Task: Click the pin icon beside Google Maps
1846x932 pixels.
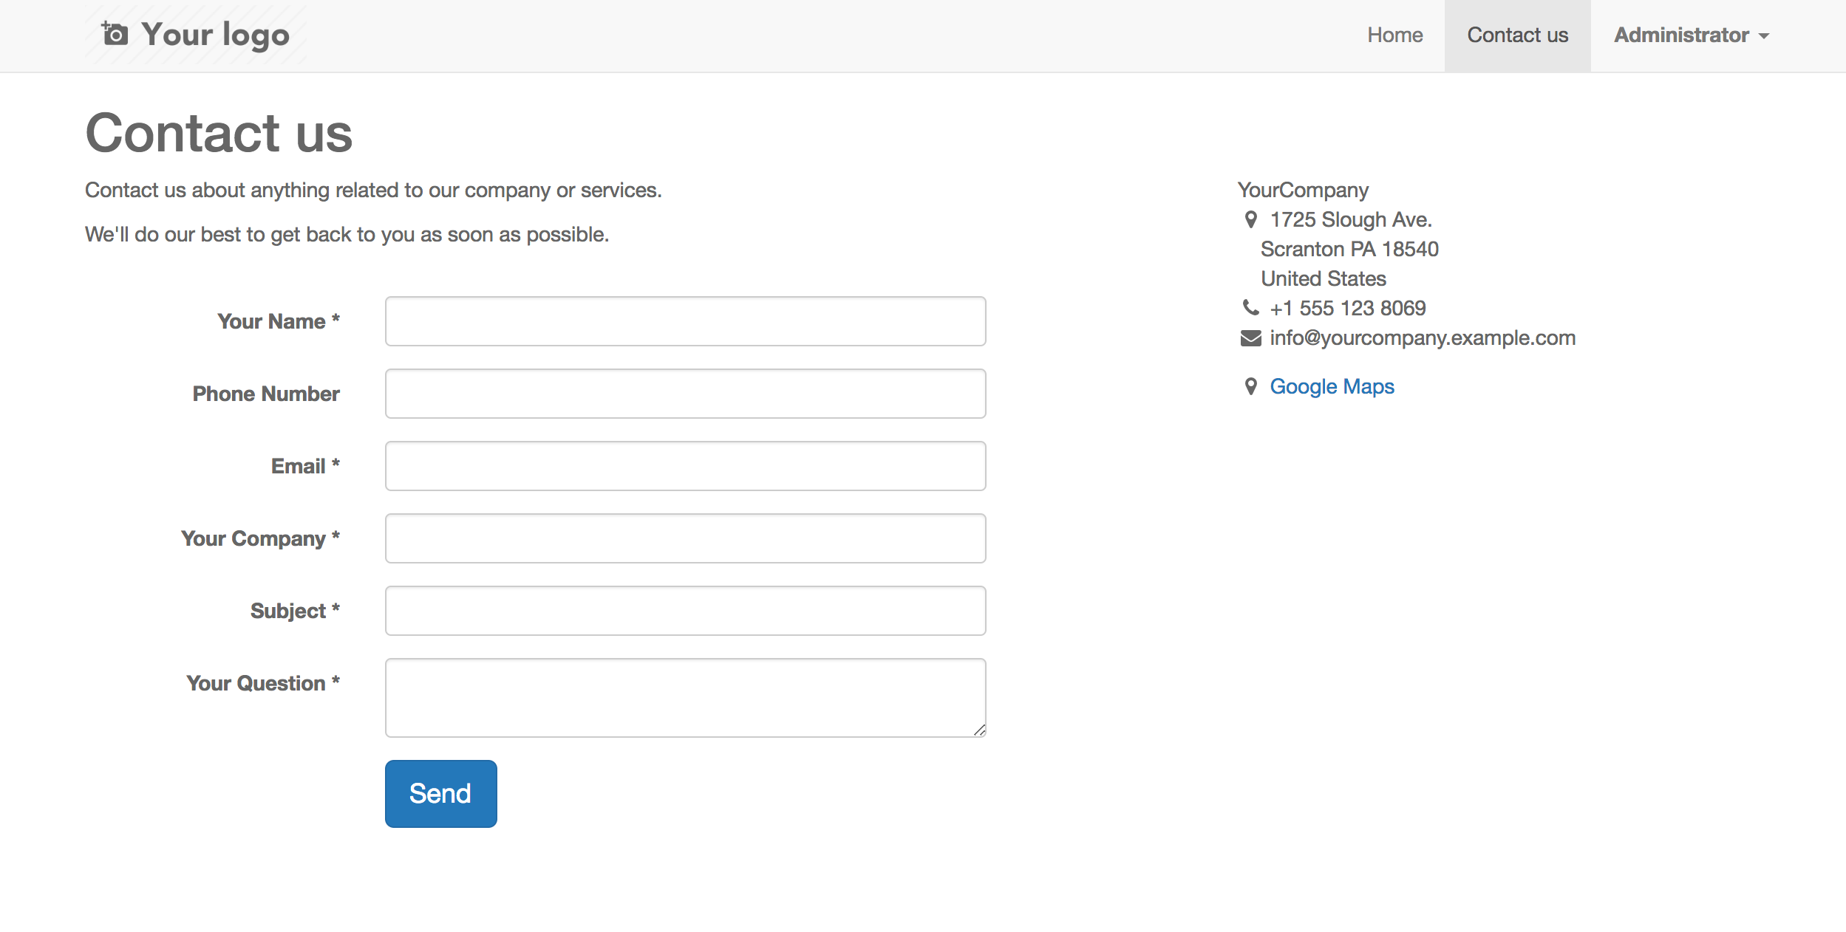Action: tap(1250, 386)
